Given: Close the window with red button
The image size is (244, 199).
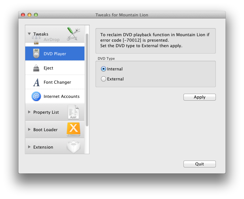Looking at the screenshot, I should coord(23,15).
